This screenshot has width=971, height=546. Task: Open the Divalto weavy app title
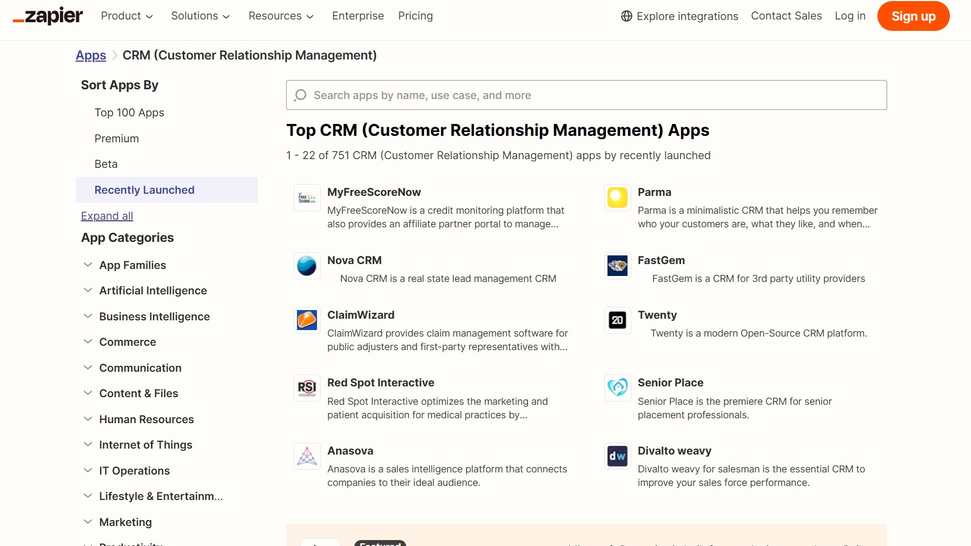(675, 451)
